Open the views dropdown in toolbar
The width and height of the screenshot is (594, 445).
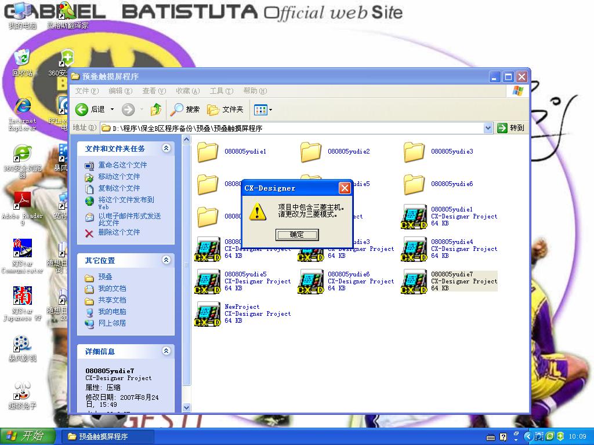(263, 110)
